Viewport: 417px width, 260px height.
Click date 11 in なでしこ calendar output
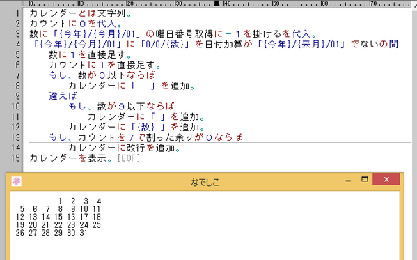[x=97, y=209]
